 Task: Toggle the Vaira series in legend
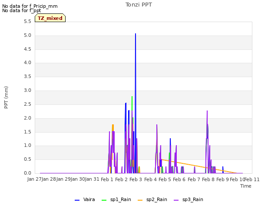pyautogui.click(x=85, y=200)
